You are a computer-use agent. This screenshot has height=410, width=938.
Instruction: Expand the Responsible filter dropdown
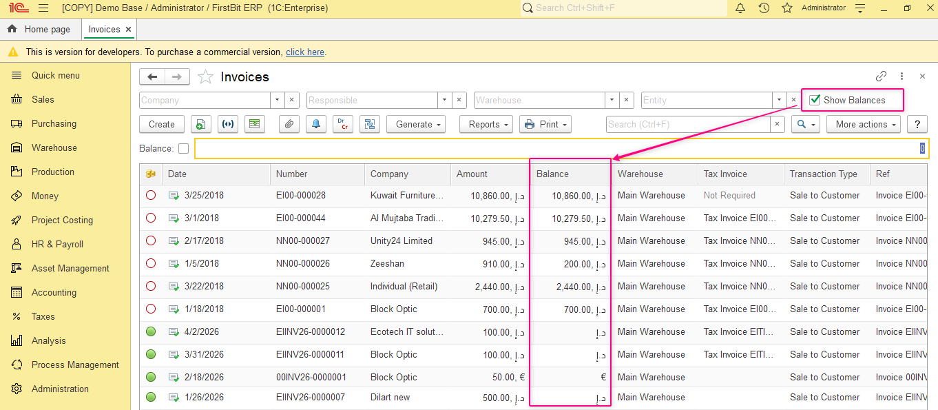pos(444,100)
